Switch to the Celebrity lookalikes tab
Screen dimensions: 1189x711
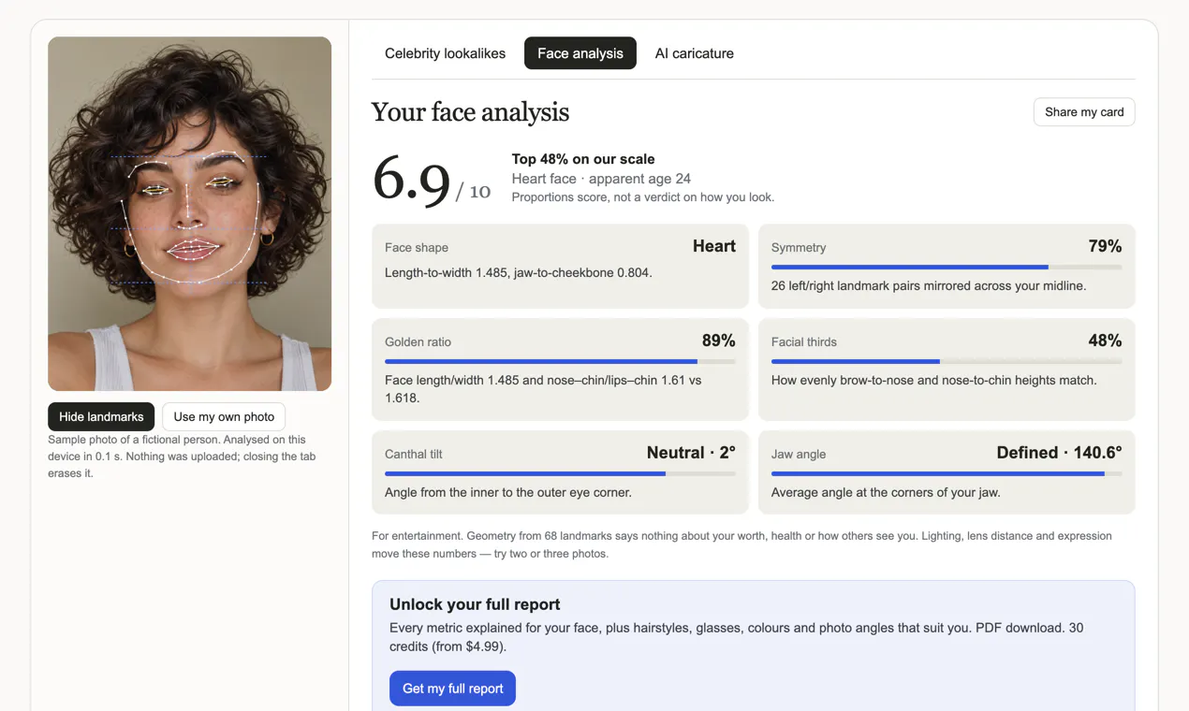coord(445,53)
